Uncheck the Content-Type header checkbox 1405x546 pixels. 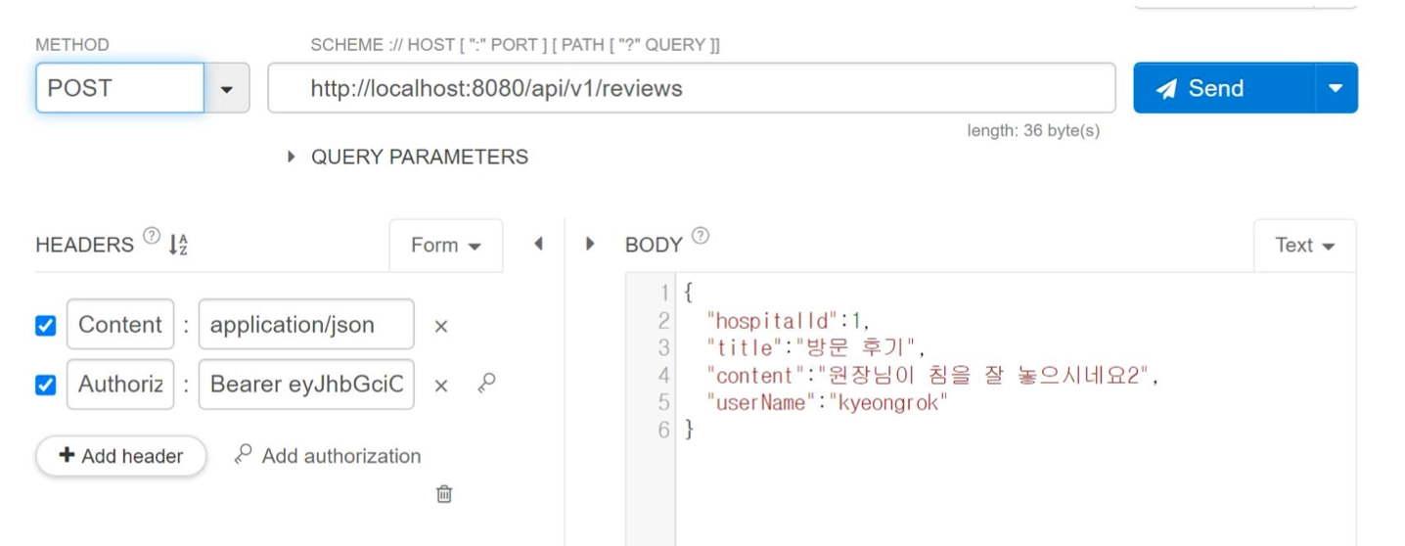45,326
